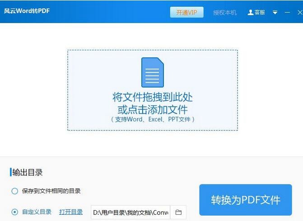Click the 输出目录 section heading
Screen dimensions: 303x221
point(27,173)
